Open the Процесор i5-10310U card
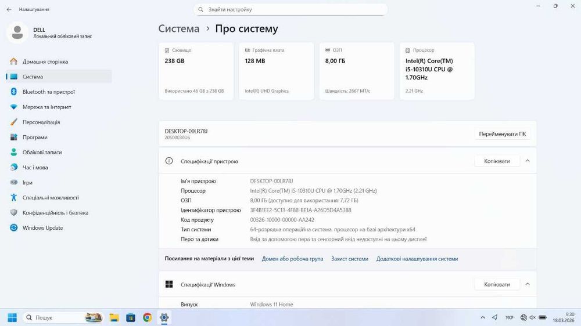This screenshot has height=326, width=581. coord(437,71)
